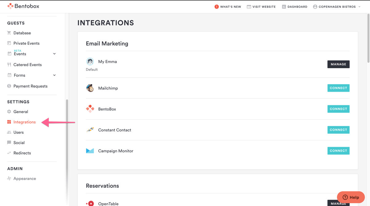370x206 pixels.
Task: Open the Help widget
Action: click(x=351, y=197)
